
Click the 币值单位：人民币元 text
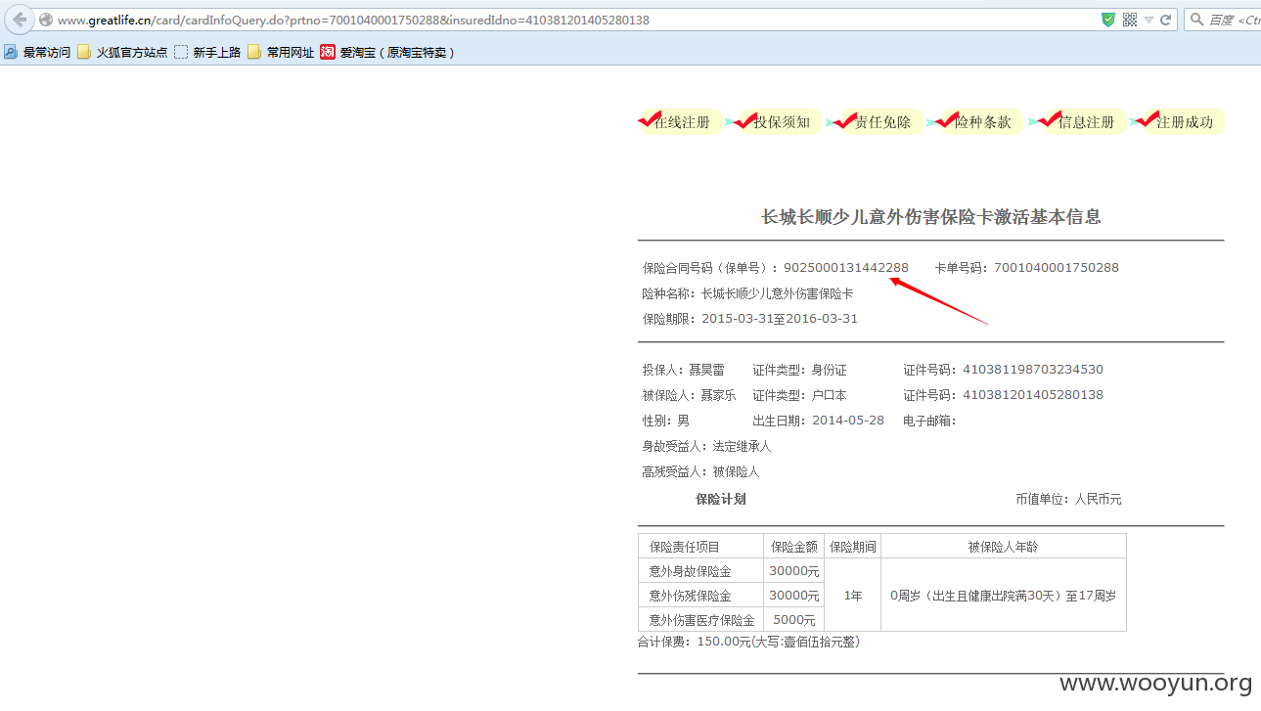click(x=1068, y=499)
